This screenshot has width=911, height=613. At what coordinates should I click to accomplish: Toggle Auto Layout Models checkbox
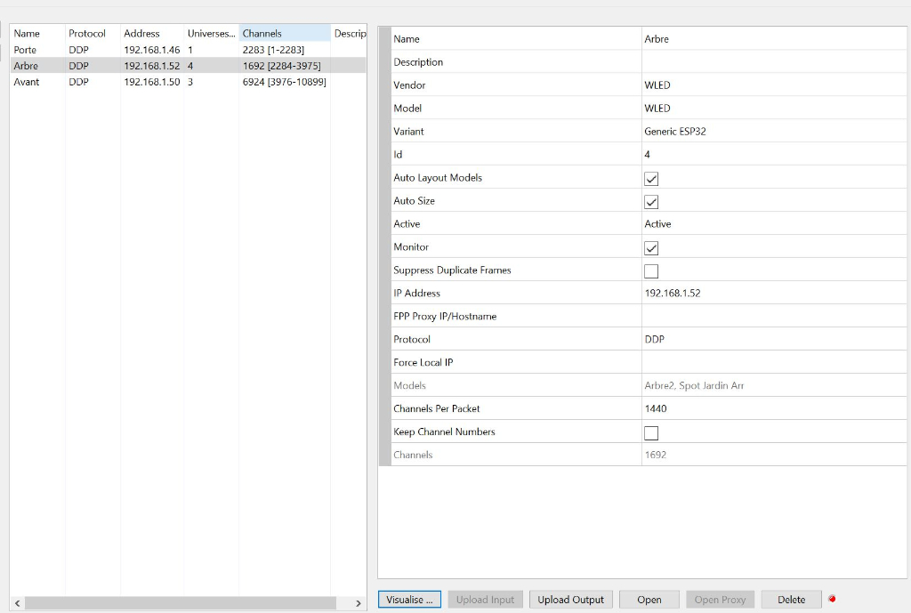click(x=651, y=179)
